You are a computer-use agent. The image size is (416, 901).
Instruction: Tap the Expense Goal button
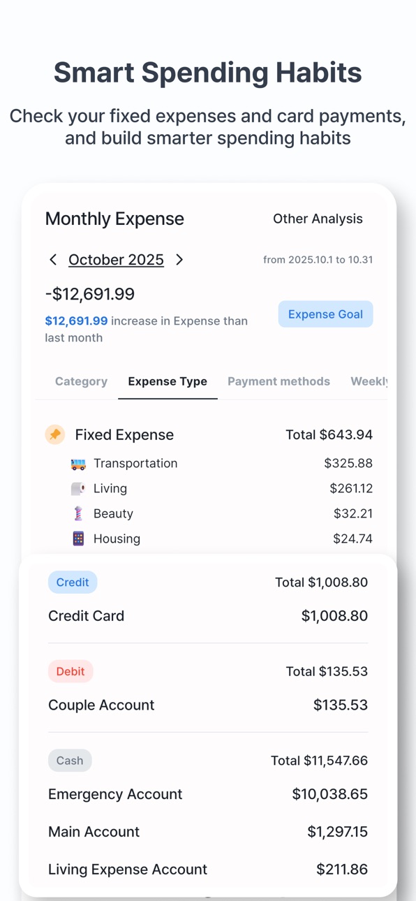click(x=325, y=314)
